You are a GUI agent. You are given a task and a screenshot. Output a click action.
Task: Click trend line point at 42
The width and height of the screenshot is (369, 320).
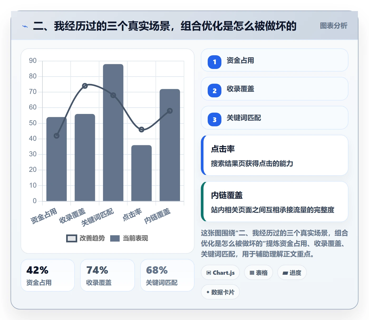coord(56,136)
